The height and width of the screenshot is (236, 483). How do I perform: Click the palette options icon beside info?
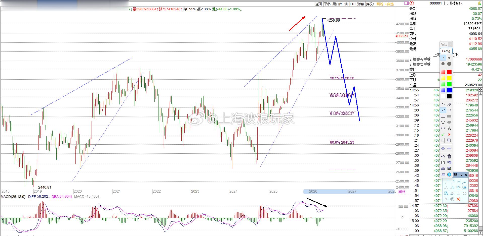[x=443, y=174]
